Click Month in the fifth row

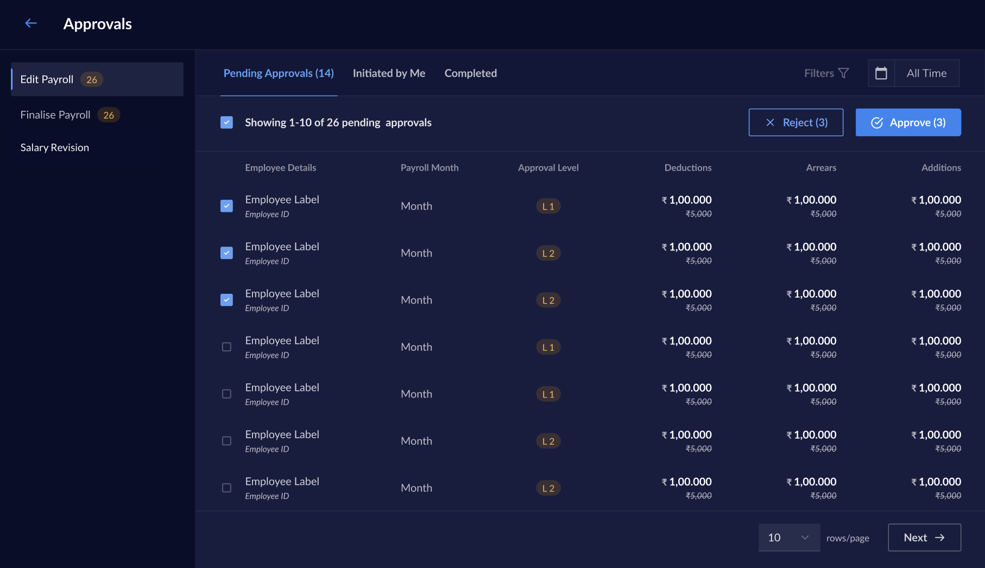point(416,394)
